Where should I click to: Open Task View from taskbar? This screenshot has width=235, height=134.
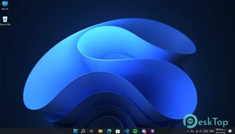91,131
